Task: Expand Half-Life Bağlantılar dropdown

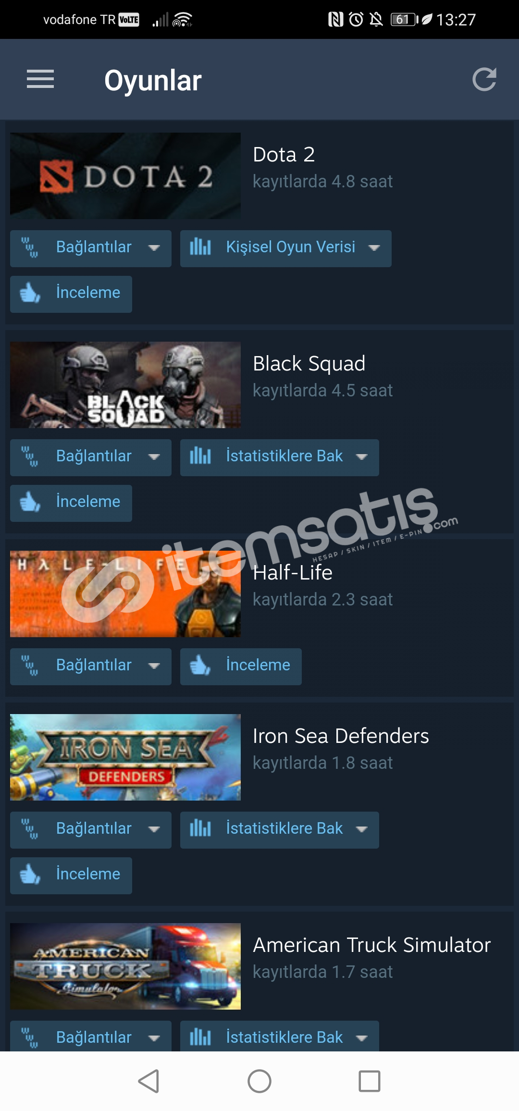Action: 154,666
